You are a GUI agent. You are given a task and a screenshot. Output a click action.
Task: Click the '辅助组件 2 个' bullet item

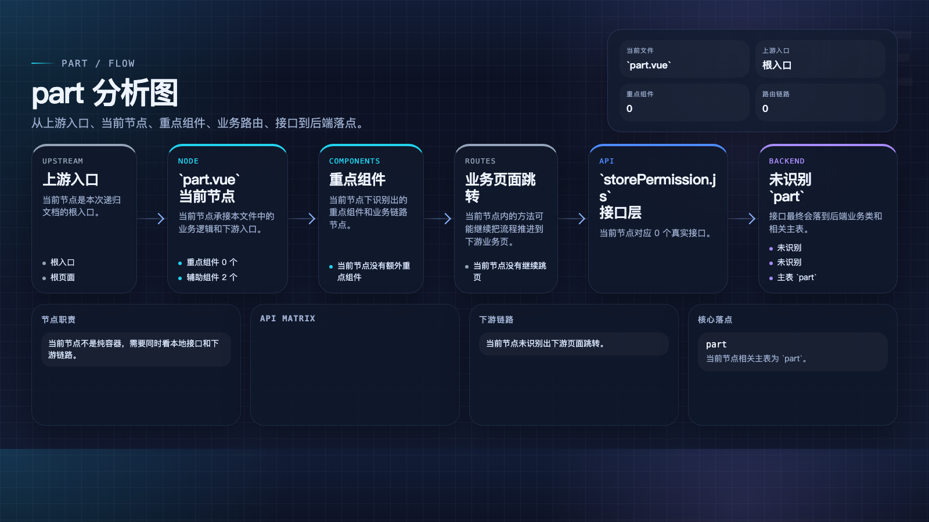(211, 277)
